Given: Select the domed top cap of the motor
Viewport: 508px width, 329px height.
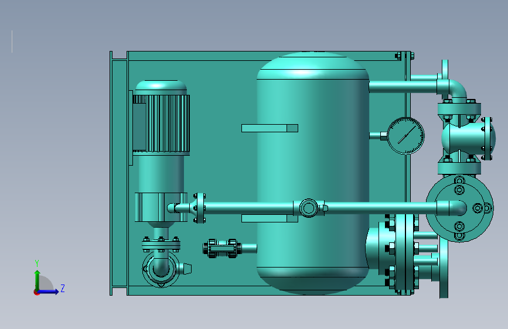Looking at the screenshot, I should point(161,87).
